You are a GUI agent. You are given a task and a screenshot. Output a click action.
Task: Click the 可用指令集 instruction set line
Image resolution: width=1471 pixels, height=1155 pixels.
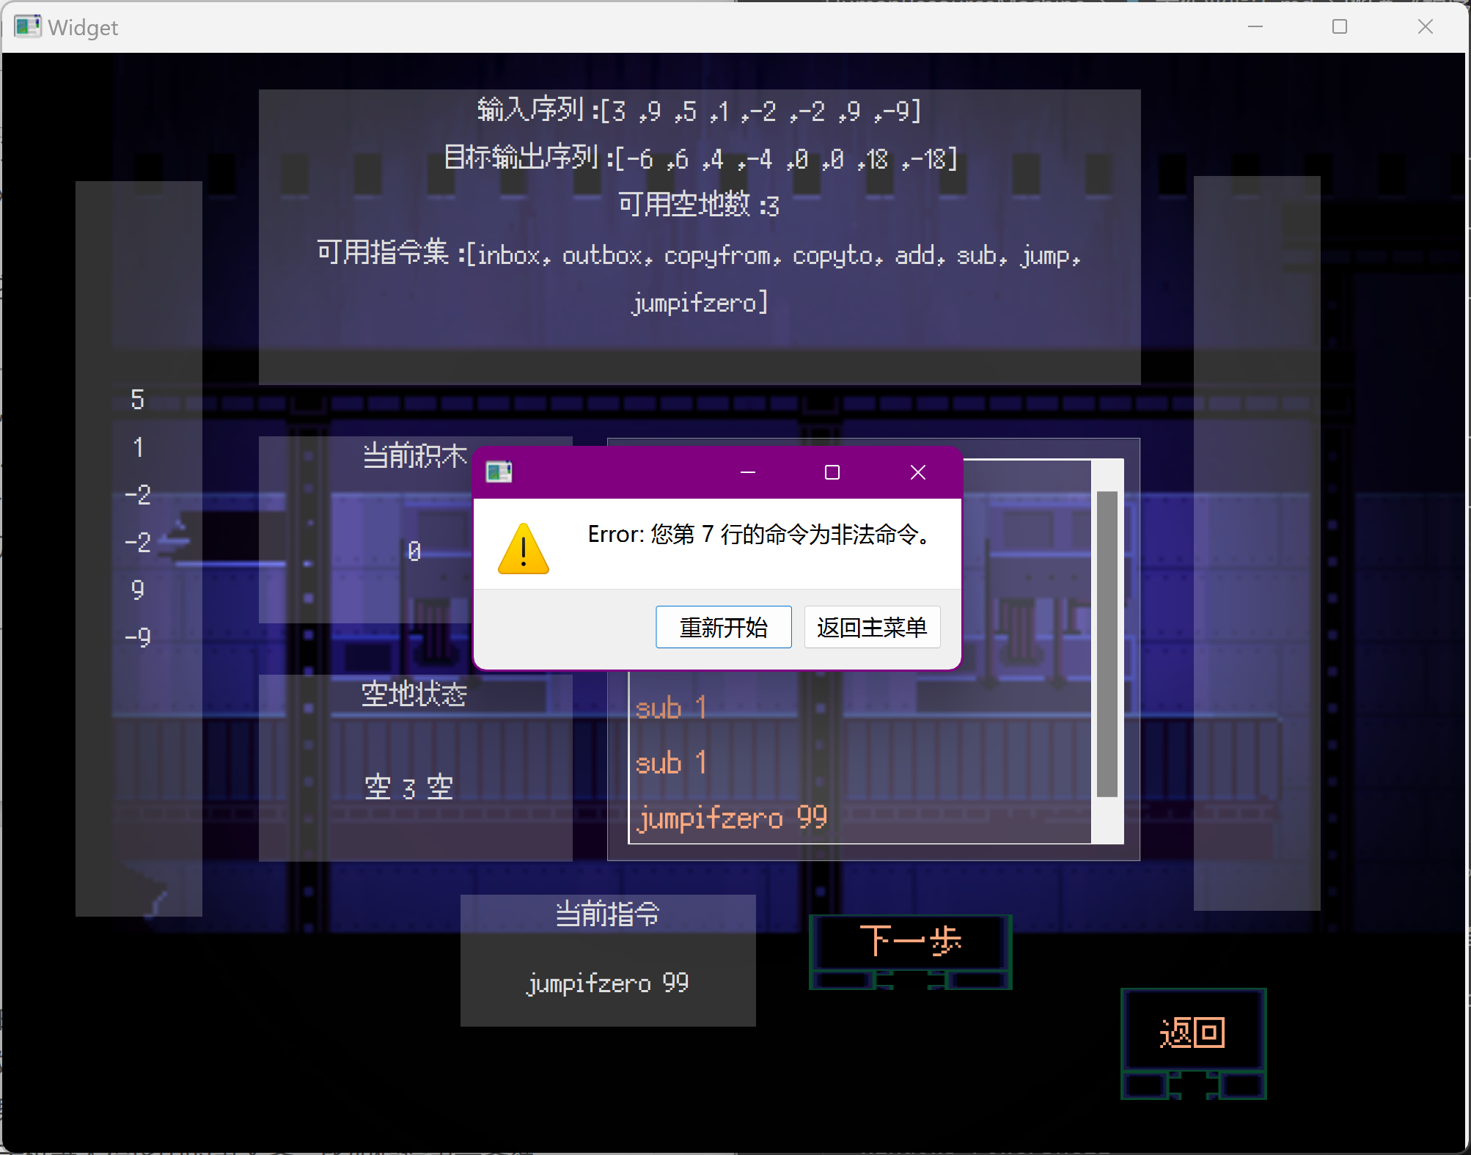click(699, 254)
